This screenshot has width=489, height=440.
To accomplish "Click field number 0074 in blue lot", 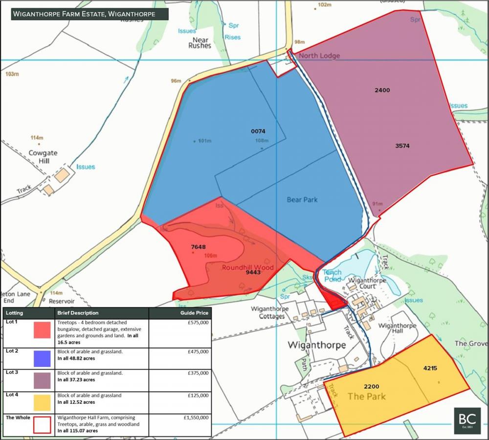I will pyautogui.click(x=258, y=131).
